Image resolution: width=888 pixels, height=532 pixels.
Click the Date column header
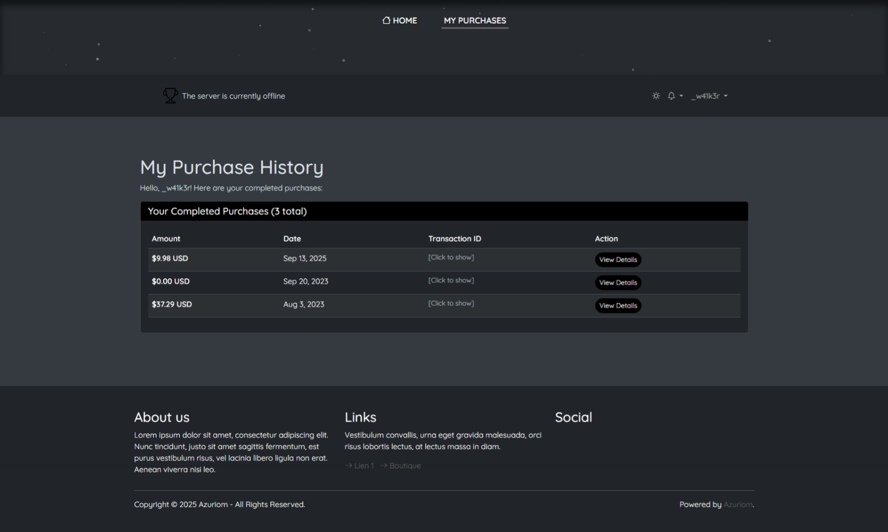click(x=292, y=239)
